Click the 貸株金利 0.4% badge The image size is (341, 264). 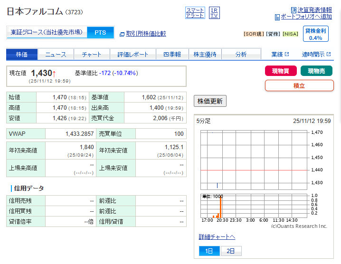coord(315,34)
